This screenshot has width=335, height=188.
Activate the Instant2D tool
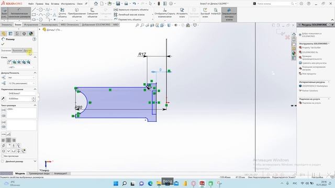tap(216, 11)
